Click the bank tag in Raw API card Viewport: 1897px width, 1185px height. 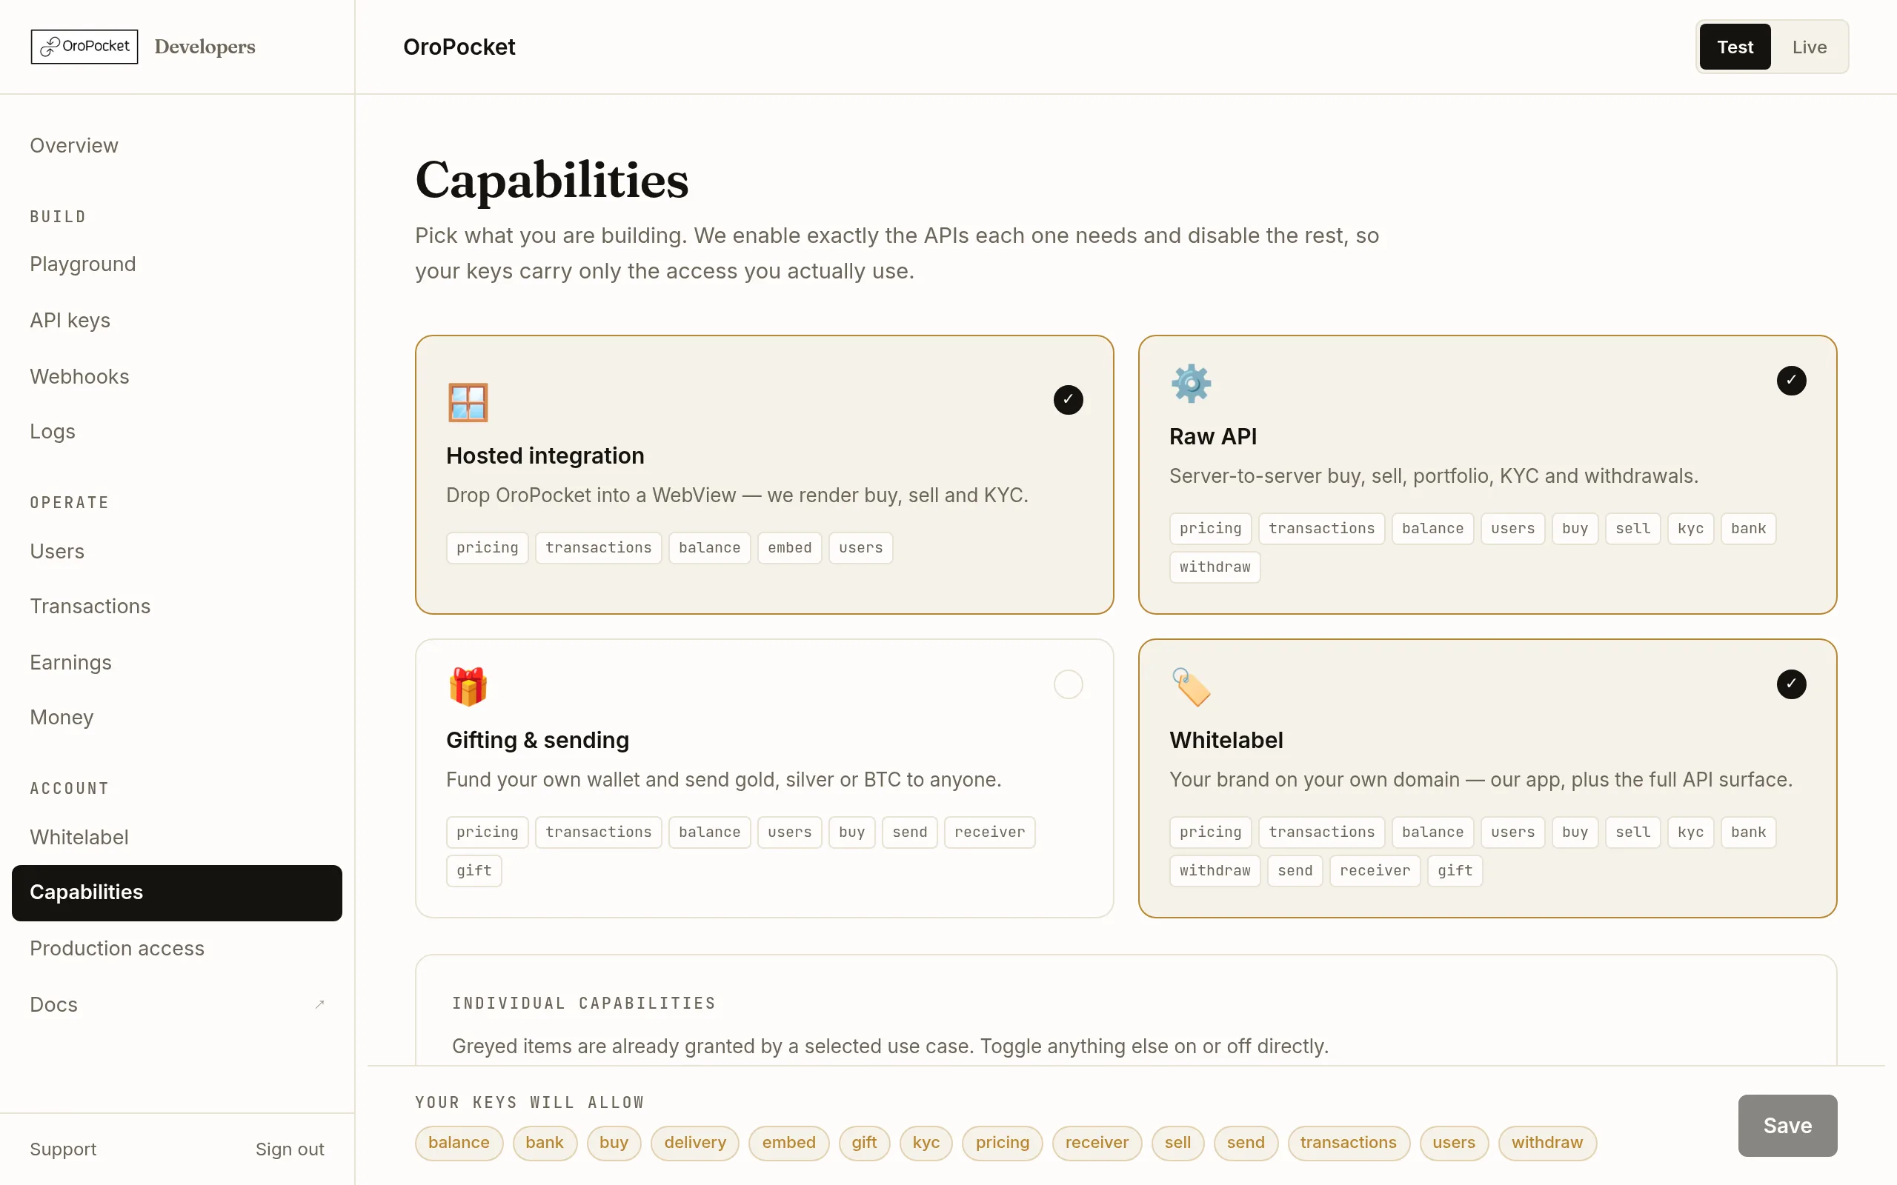coord(1748,529)
